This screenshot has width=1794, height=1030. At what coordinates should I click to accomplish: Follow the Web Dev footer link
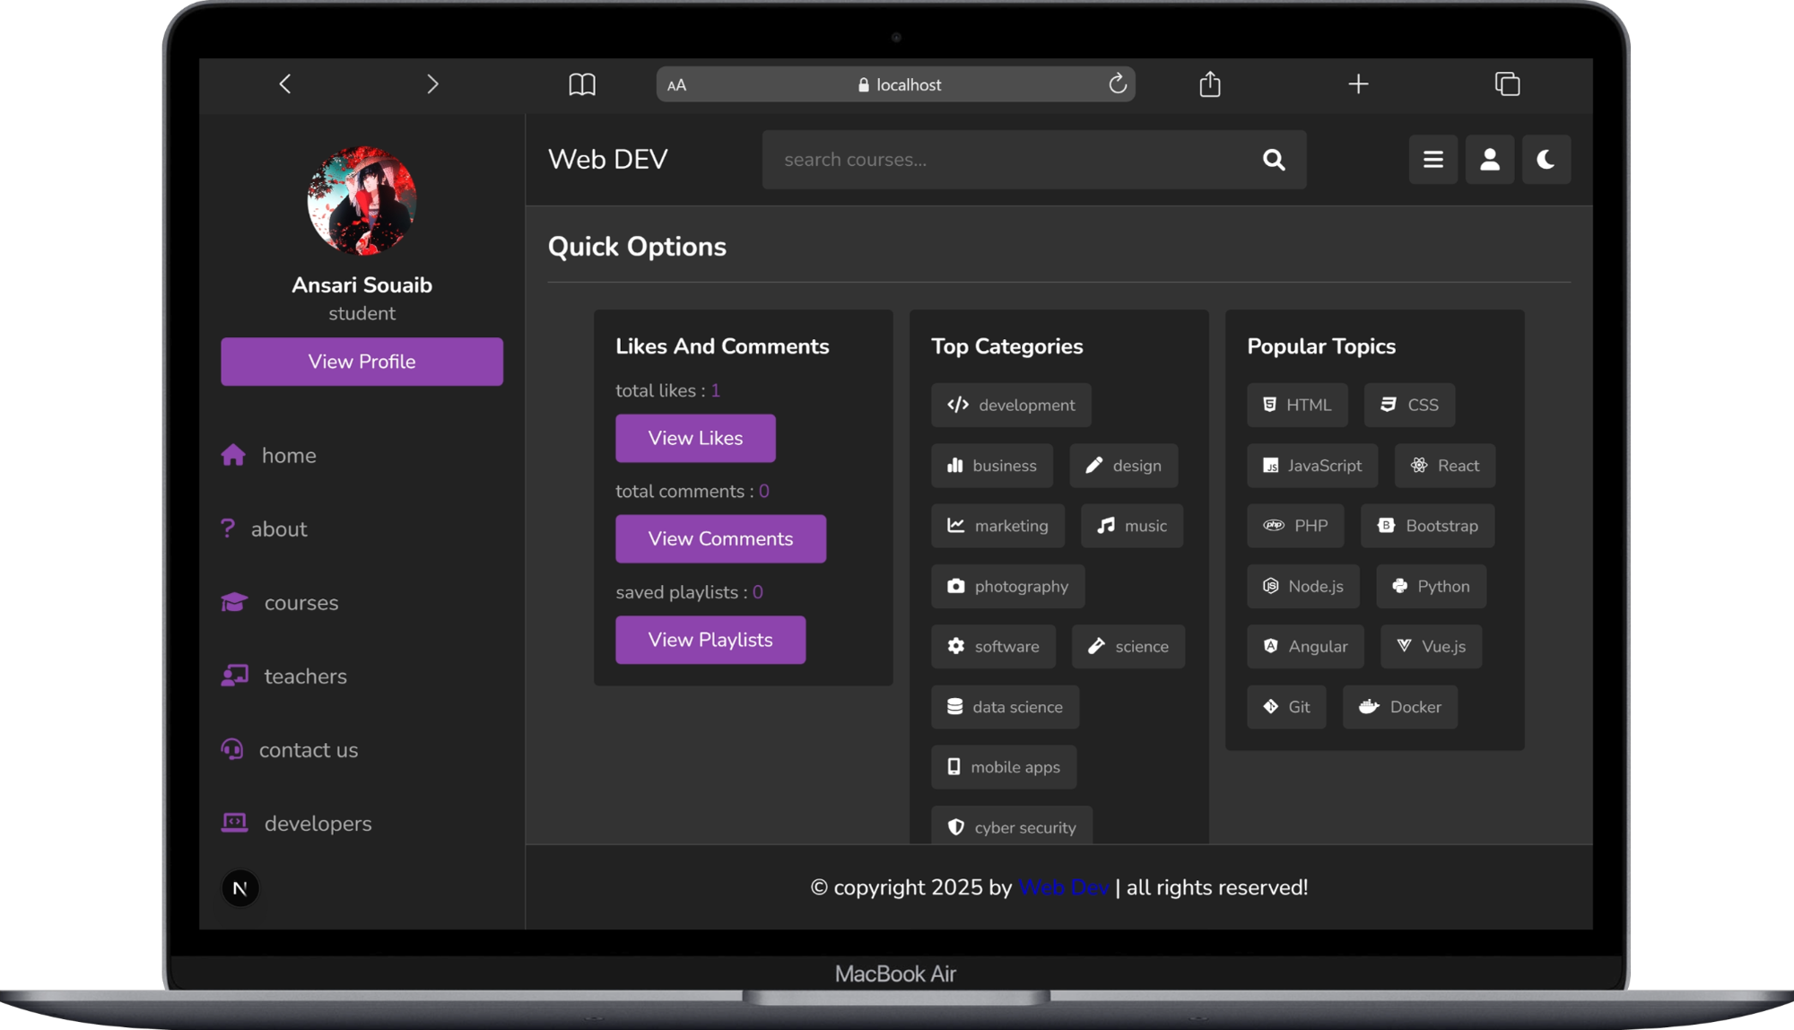[1064, 887]
